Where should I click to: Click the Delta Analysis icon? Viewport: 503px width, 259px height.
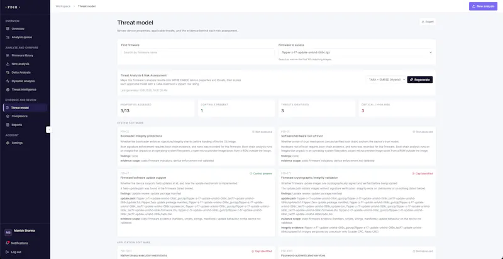click(8, 73)
